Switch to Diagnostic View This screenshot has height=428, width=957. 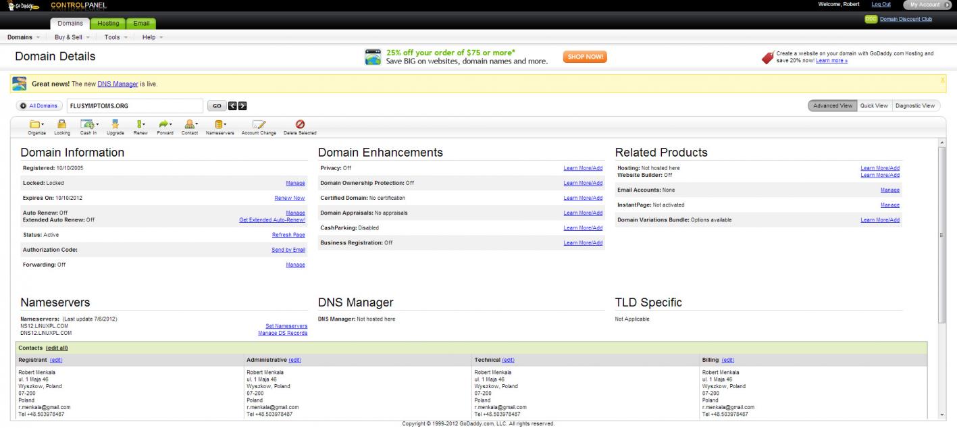(x=916, y=106)
